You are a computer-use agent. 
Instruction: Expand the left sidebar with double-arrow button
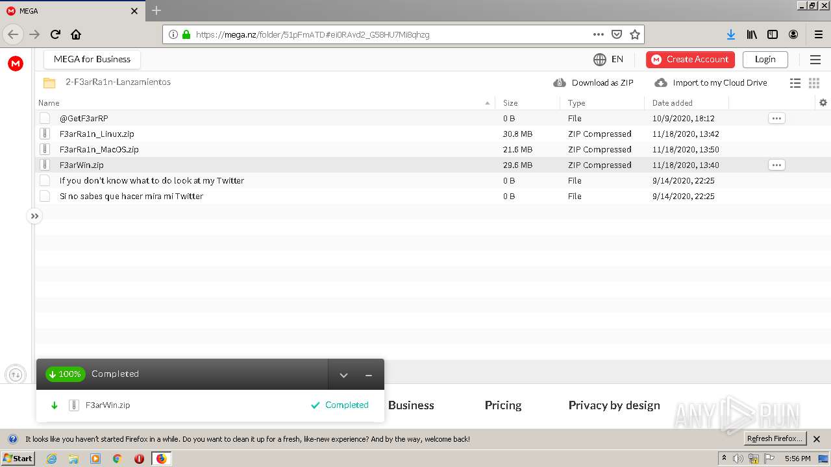point(34,216)
